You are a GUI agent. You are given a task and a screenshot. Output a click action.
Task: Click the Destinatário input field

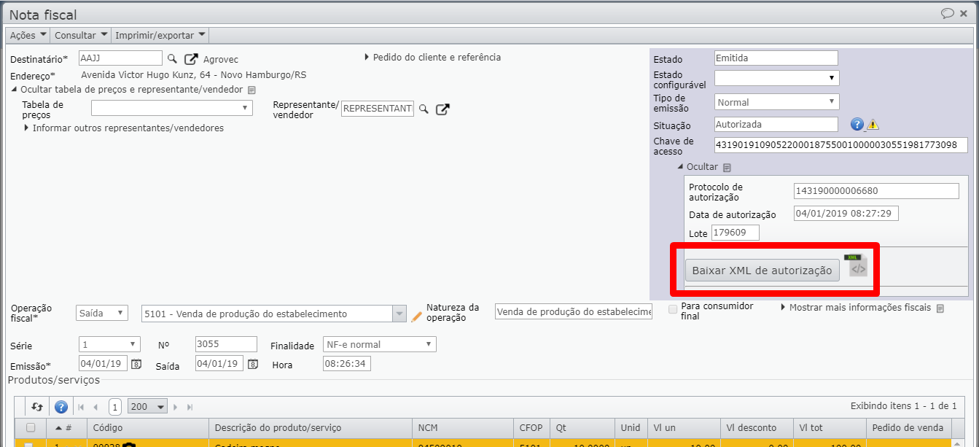[x=120, y=58]
